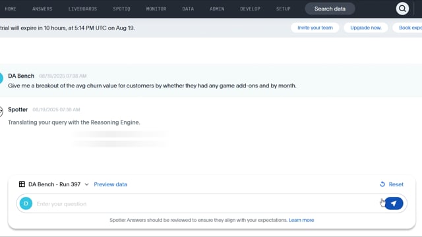Viewport: 422px width, 237px height.
Task: Click the D user avatar in the input box
Action: tap(26, 203)
